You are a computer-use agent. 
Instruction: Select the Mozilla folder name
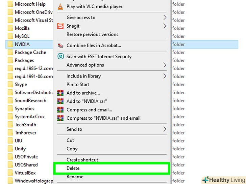tap(22, 28)
